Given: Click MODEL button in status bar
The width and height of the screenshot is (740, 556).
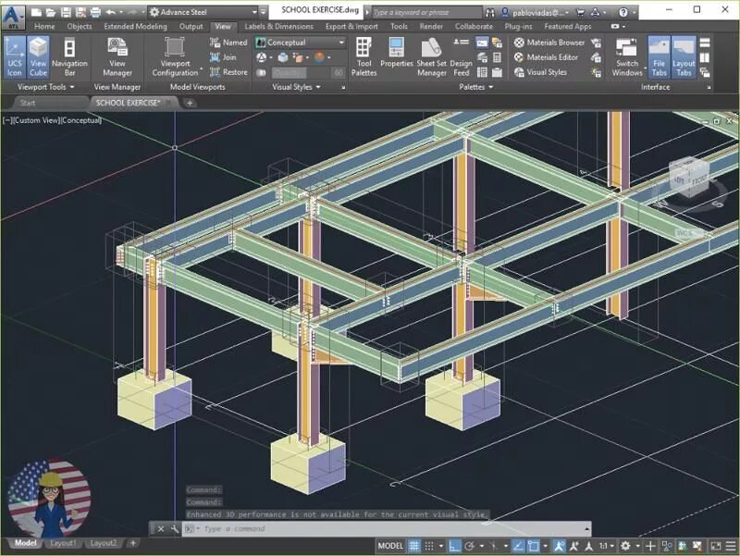Looking at the screenshot, I should (x=390, y=546).
